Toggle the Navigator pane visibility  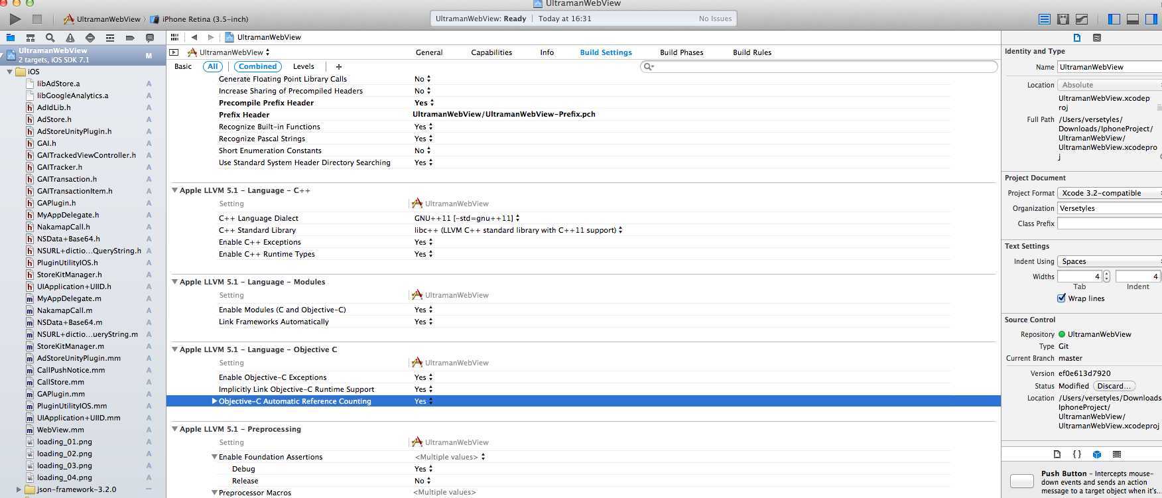(x=1114, y=19)
